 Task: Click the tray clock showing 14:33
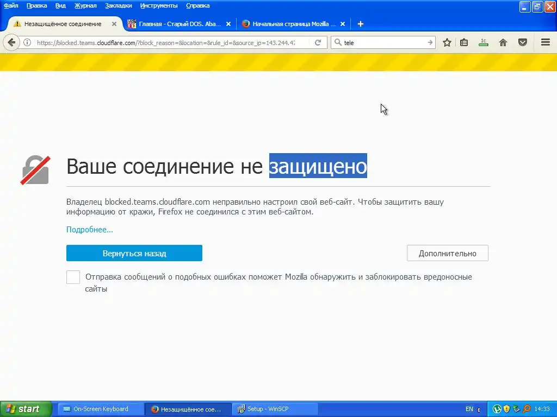542,409
